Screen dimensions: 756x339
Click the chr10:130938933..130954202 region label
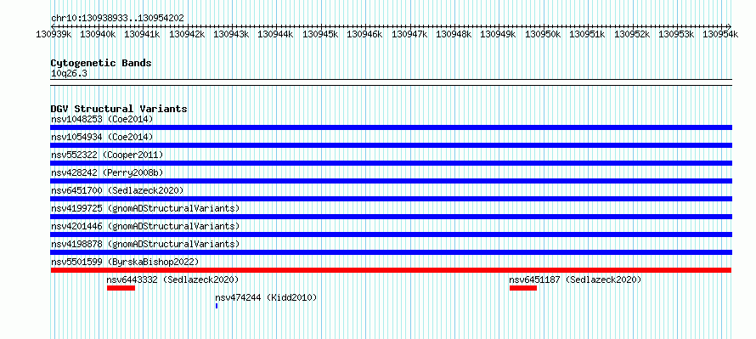pyautogui.click(x=117, y=19)
